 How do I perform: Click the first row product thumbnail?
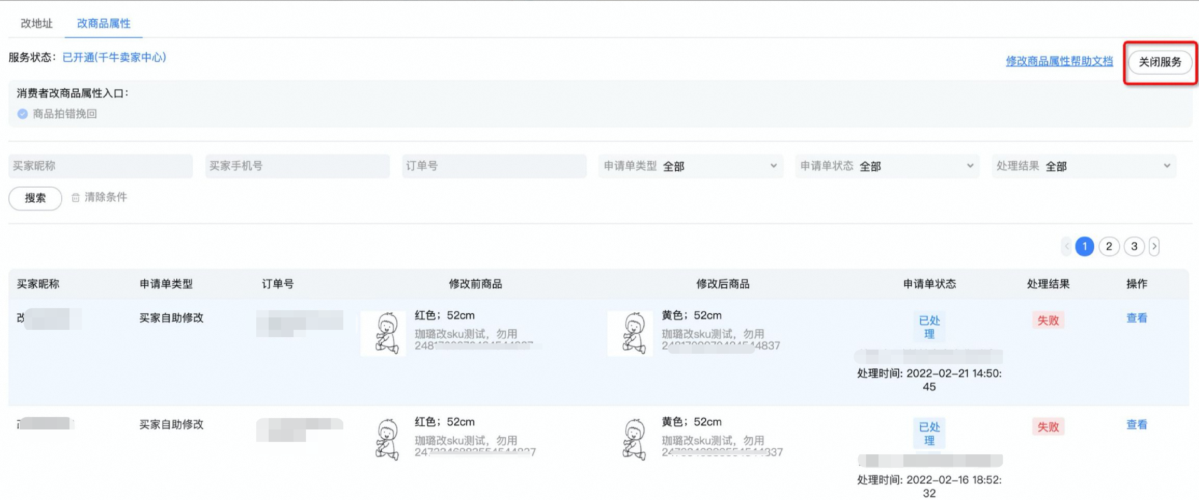point(383,334)
